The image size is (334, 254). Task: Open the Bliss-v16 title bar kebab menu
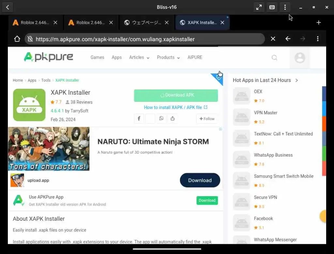(285, 7)
